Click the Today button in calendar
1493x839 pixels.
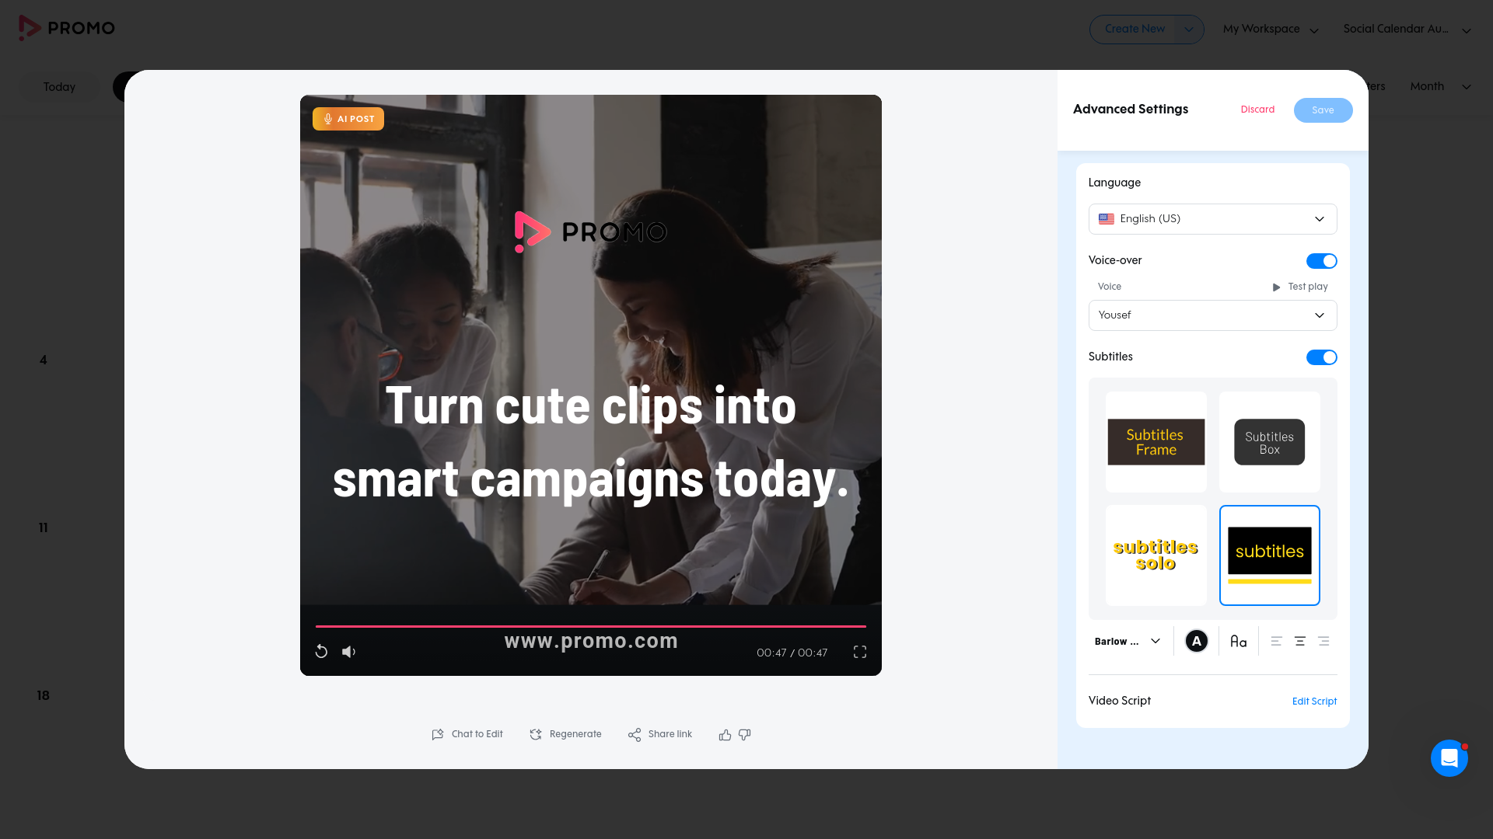[59, 87]
